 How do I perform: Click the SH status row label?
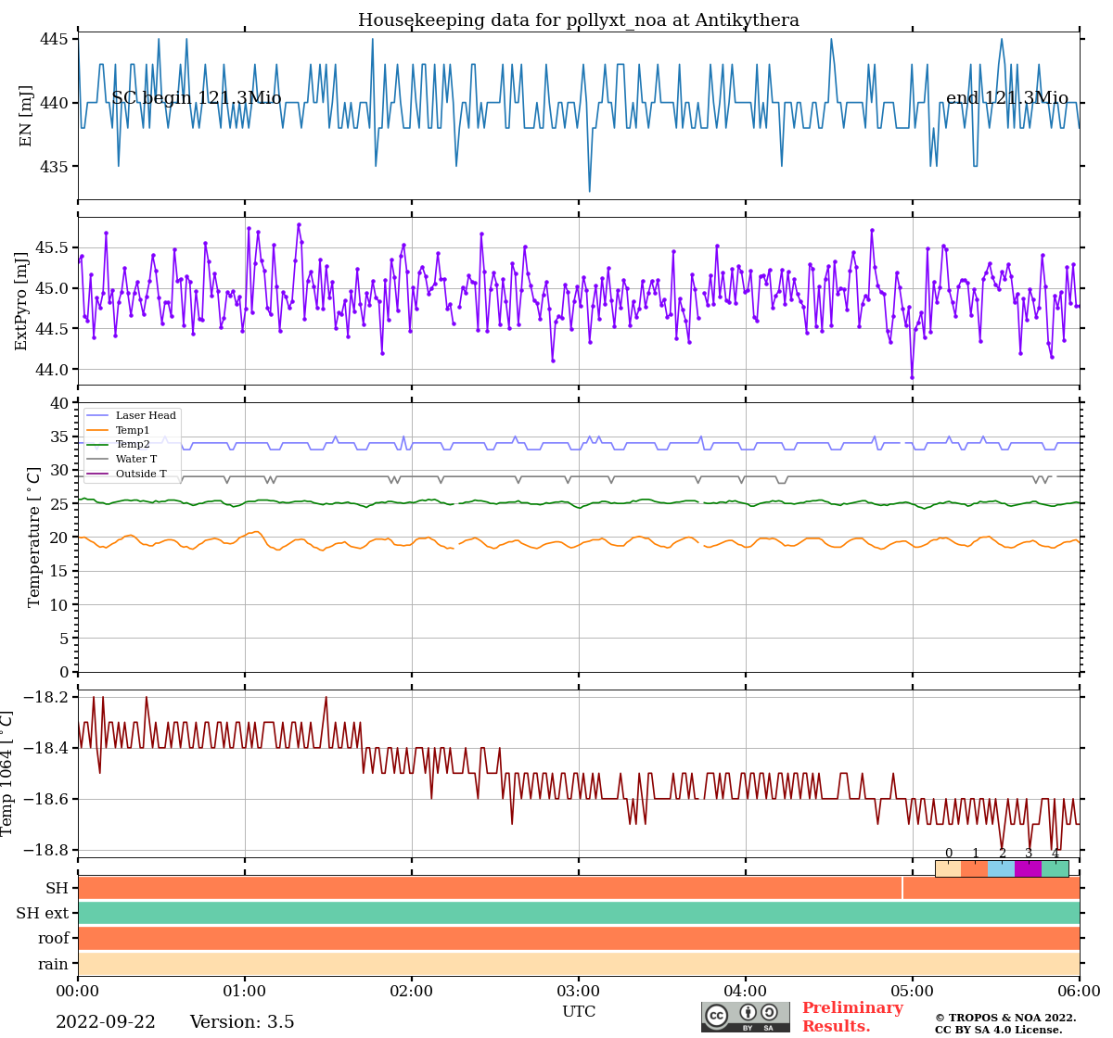point(58,888)
